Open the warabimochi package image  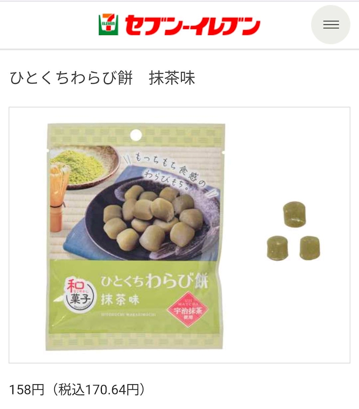135,237
